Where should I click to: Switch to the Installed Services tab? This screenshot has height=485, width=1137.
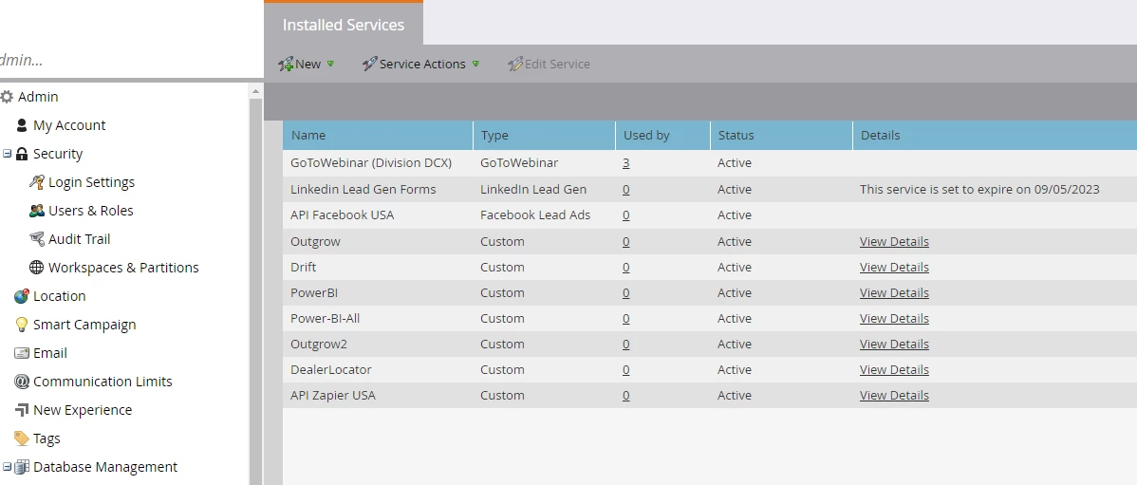pyautogui.click(x=343, y=25)
